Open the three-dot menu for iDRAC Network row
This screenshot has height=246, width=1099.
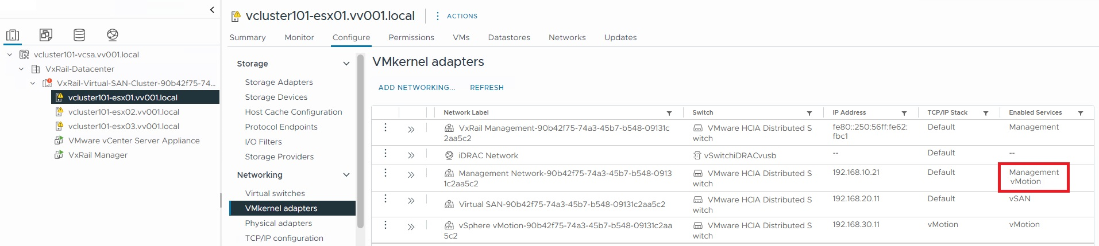[385, 153]
